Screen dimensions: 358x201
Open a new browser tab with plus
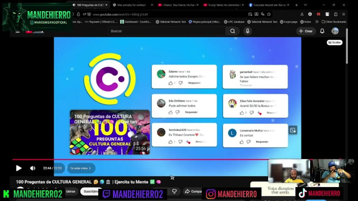coord(296,5)
